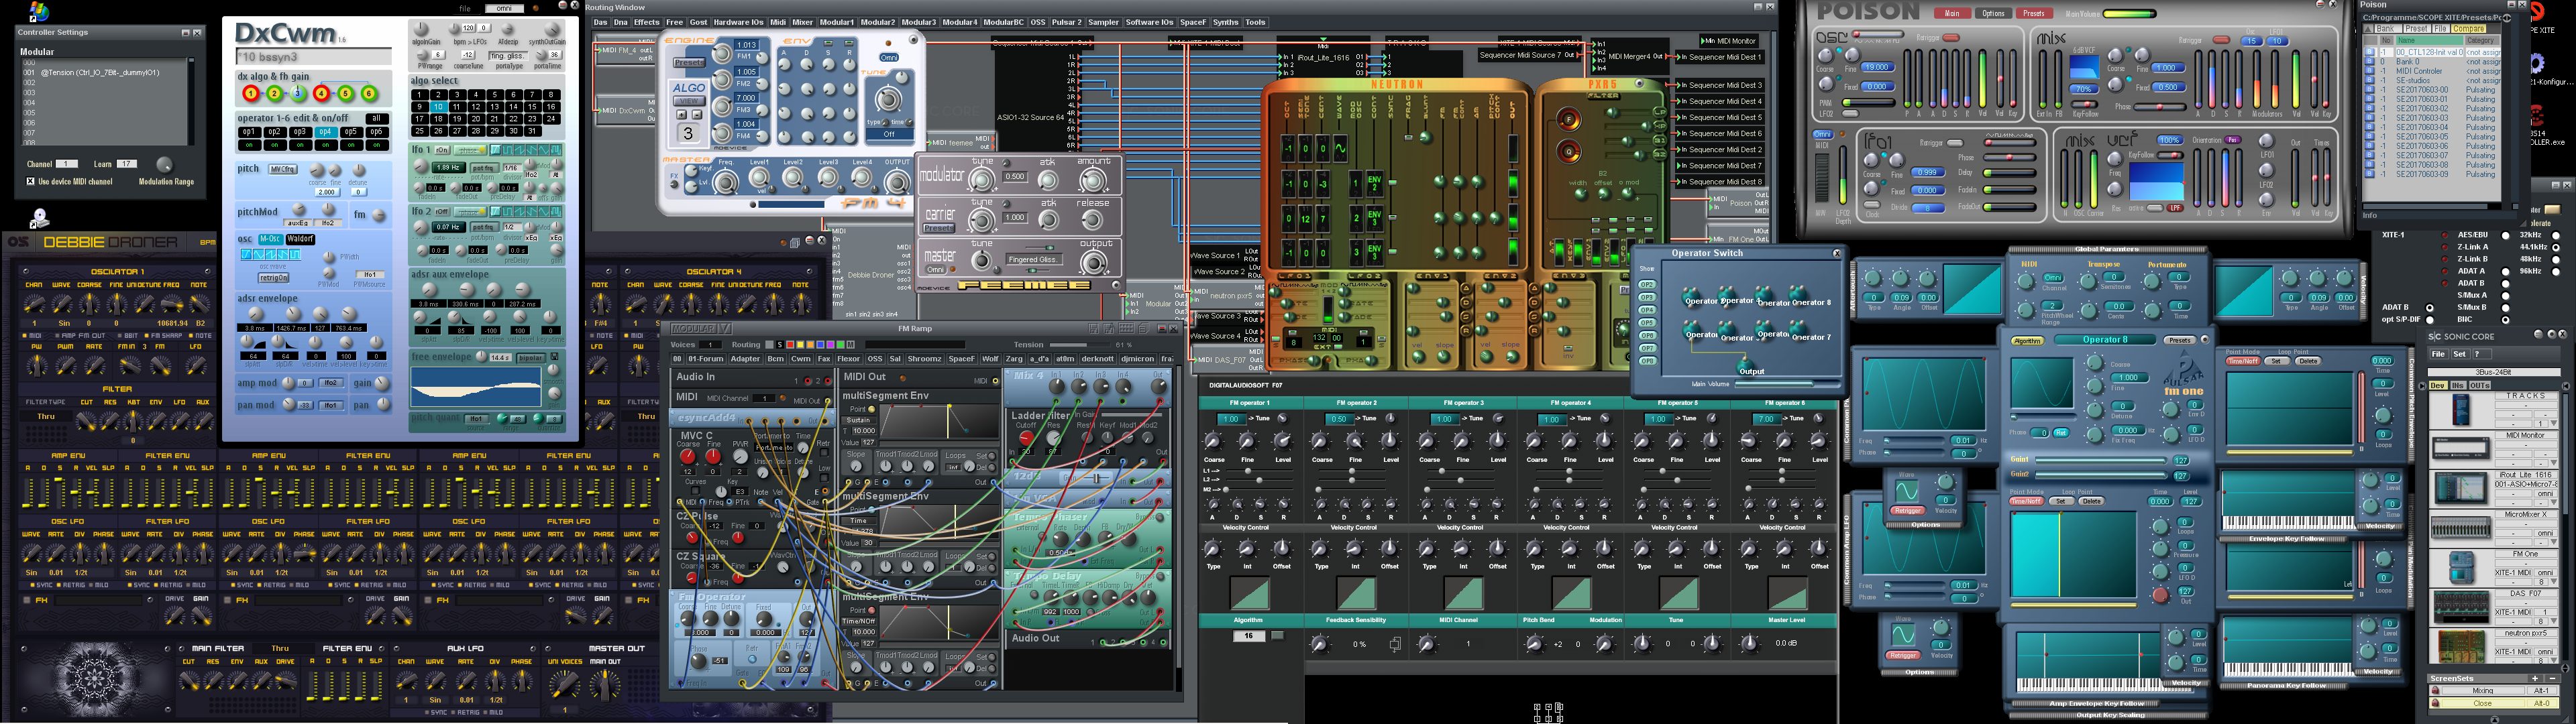Select algorithm 12 in algo select grid
This screenshot has width=2576, height=724.
pyautogui.click(x=476, y=107)
